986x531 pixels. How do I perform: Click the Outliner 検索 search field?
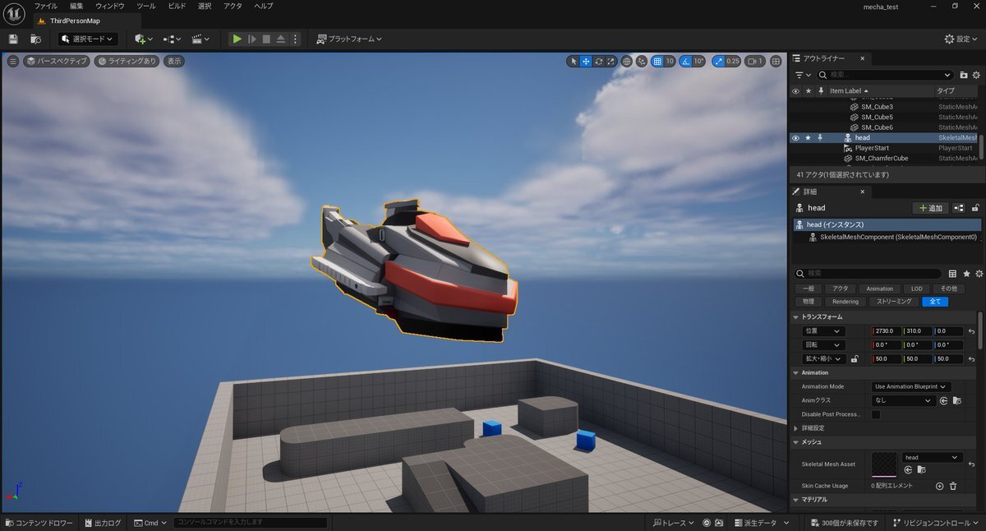tap(884, 75)
